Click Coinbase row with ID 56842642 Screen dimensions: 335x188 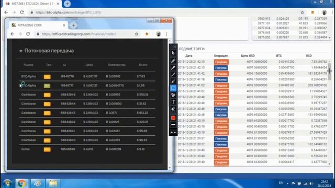[x=87, y=122]
